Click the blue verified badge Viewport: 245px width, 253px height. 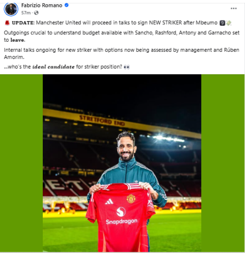coord(67,5)
